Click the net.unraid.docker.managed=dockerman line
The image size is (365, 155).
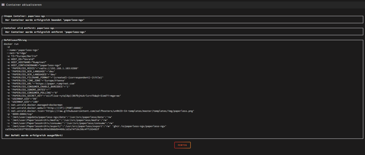click(x=34, y=105)
